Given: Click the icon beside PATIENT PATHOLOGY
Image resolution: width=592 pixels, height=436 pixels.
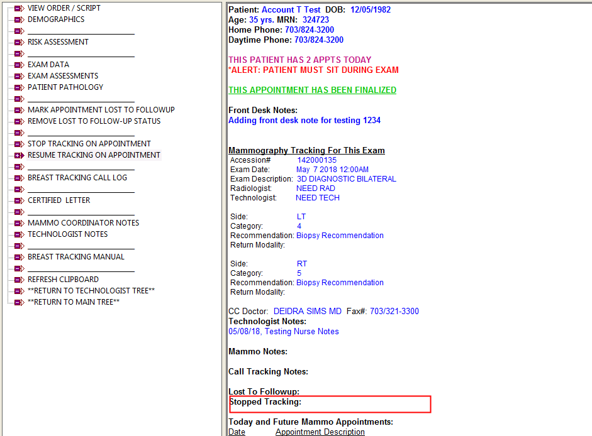Looking at the screenshot, I should click(18, 87).
